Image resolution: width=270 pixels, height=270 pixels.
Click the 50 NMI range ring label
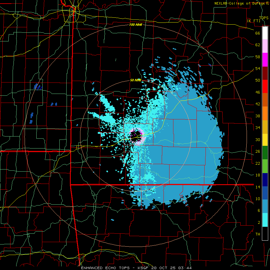136,80
